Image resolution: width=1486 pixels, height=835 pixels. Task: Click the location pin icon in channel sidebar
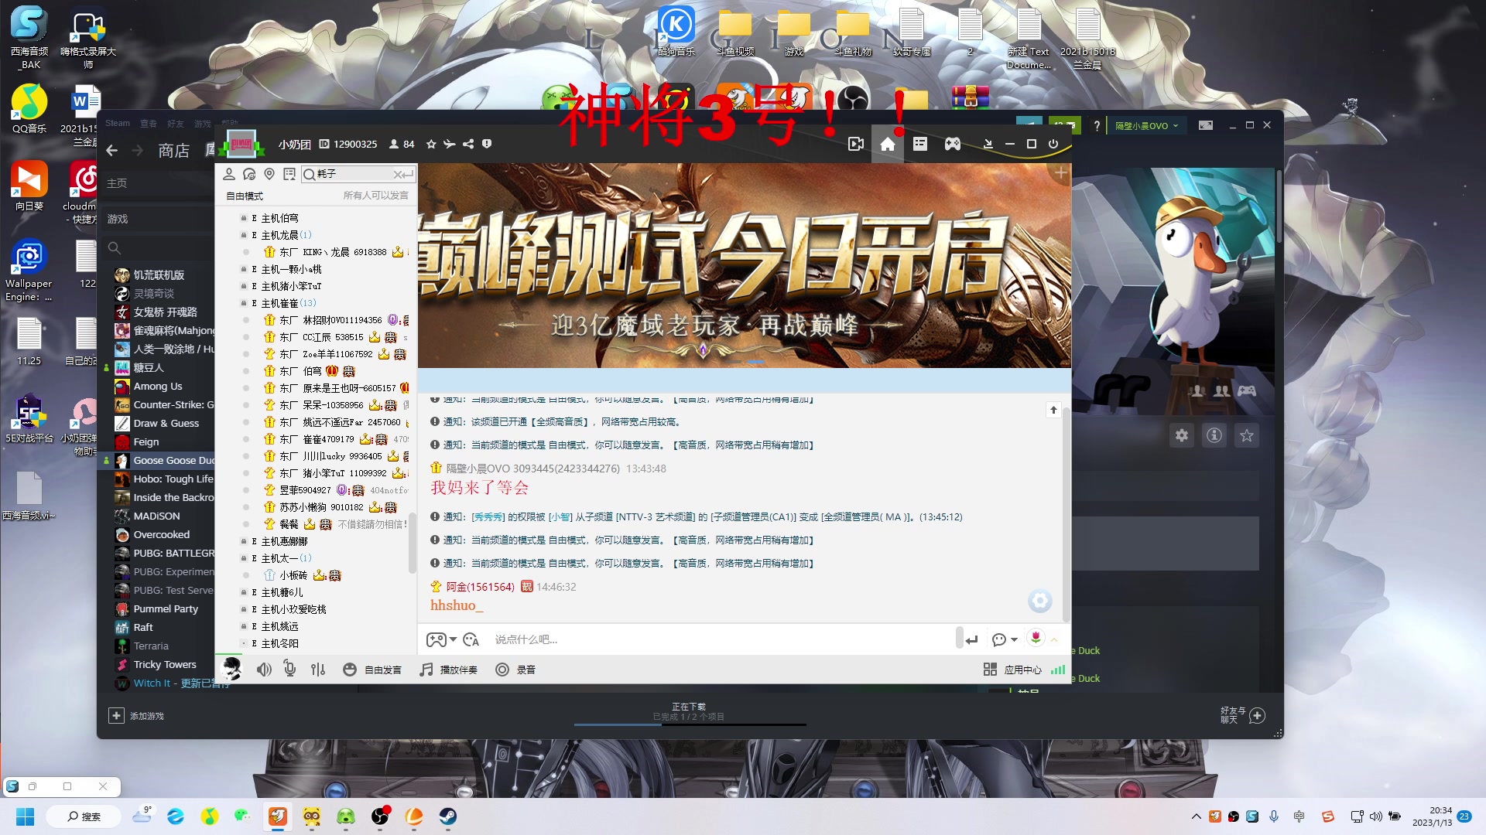pos(269,174)
